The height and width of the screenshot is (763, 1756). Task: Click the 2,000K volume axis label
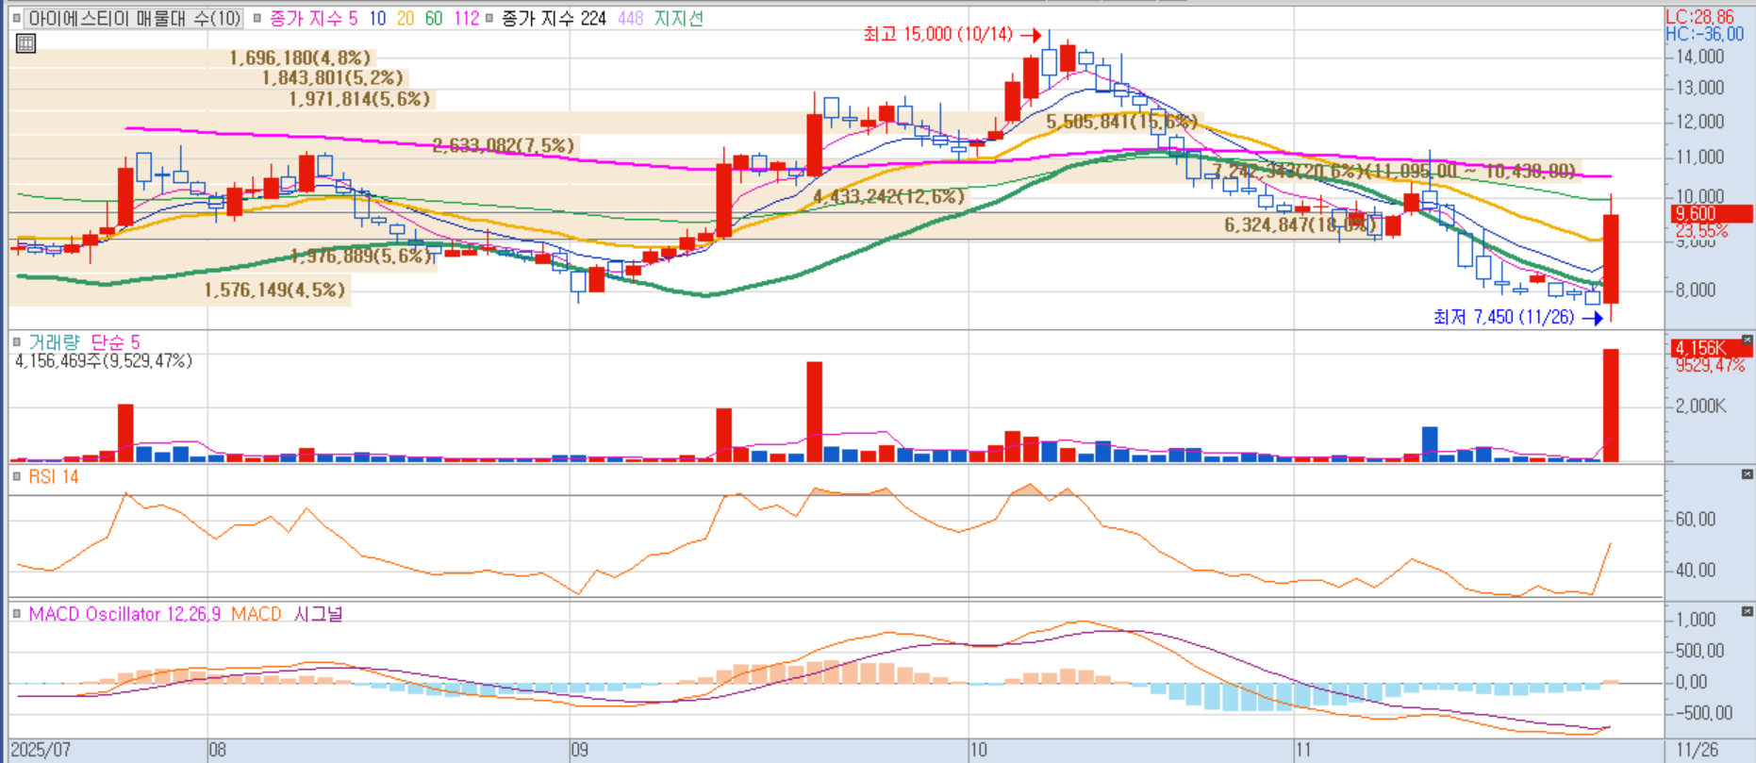[1700, 406]
